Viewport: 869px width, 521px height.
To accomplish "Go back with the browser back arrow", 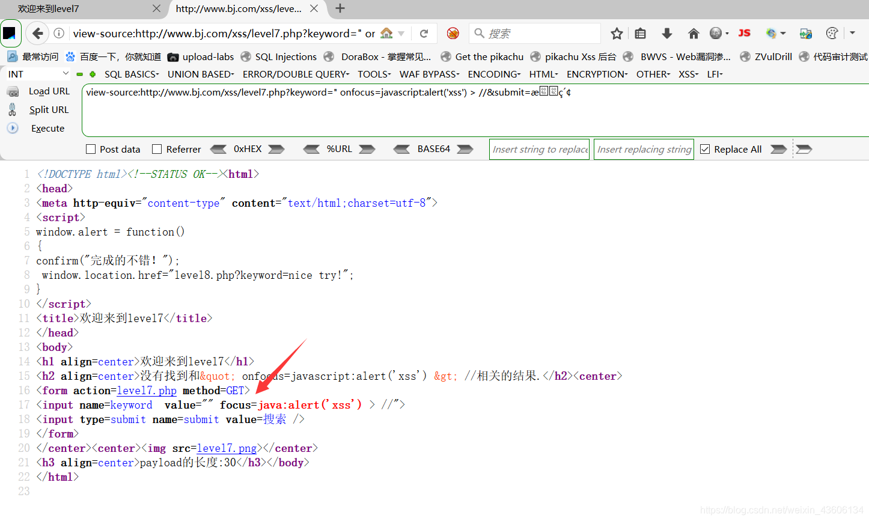I will coord(37,33).
